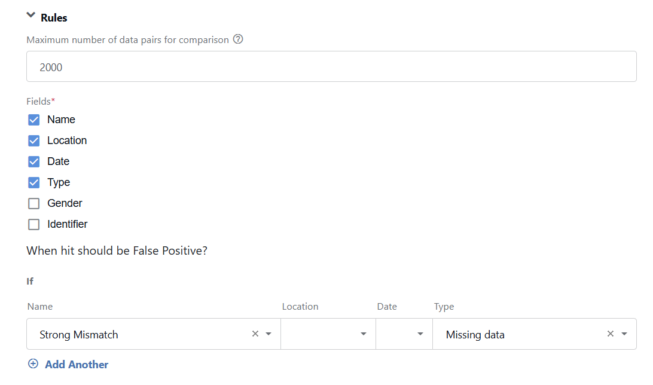The width and height of the screenshot is (653, 385).
Task: Uncheck the Name field checkbox
Action: pos(33,120)
